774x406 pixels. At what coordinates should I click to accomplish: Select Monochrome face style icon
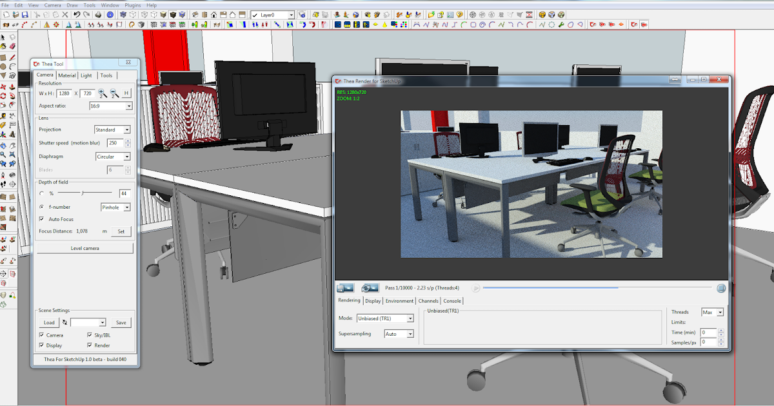(x=182, y=14)
